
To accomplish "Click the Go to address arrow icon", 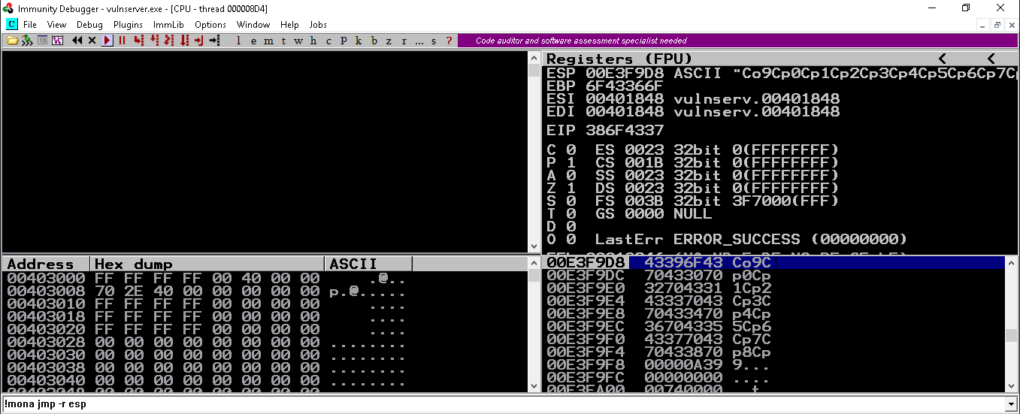I will (215, 41).
